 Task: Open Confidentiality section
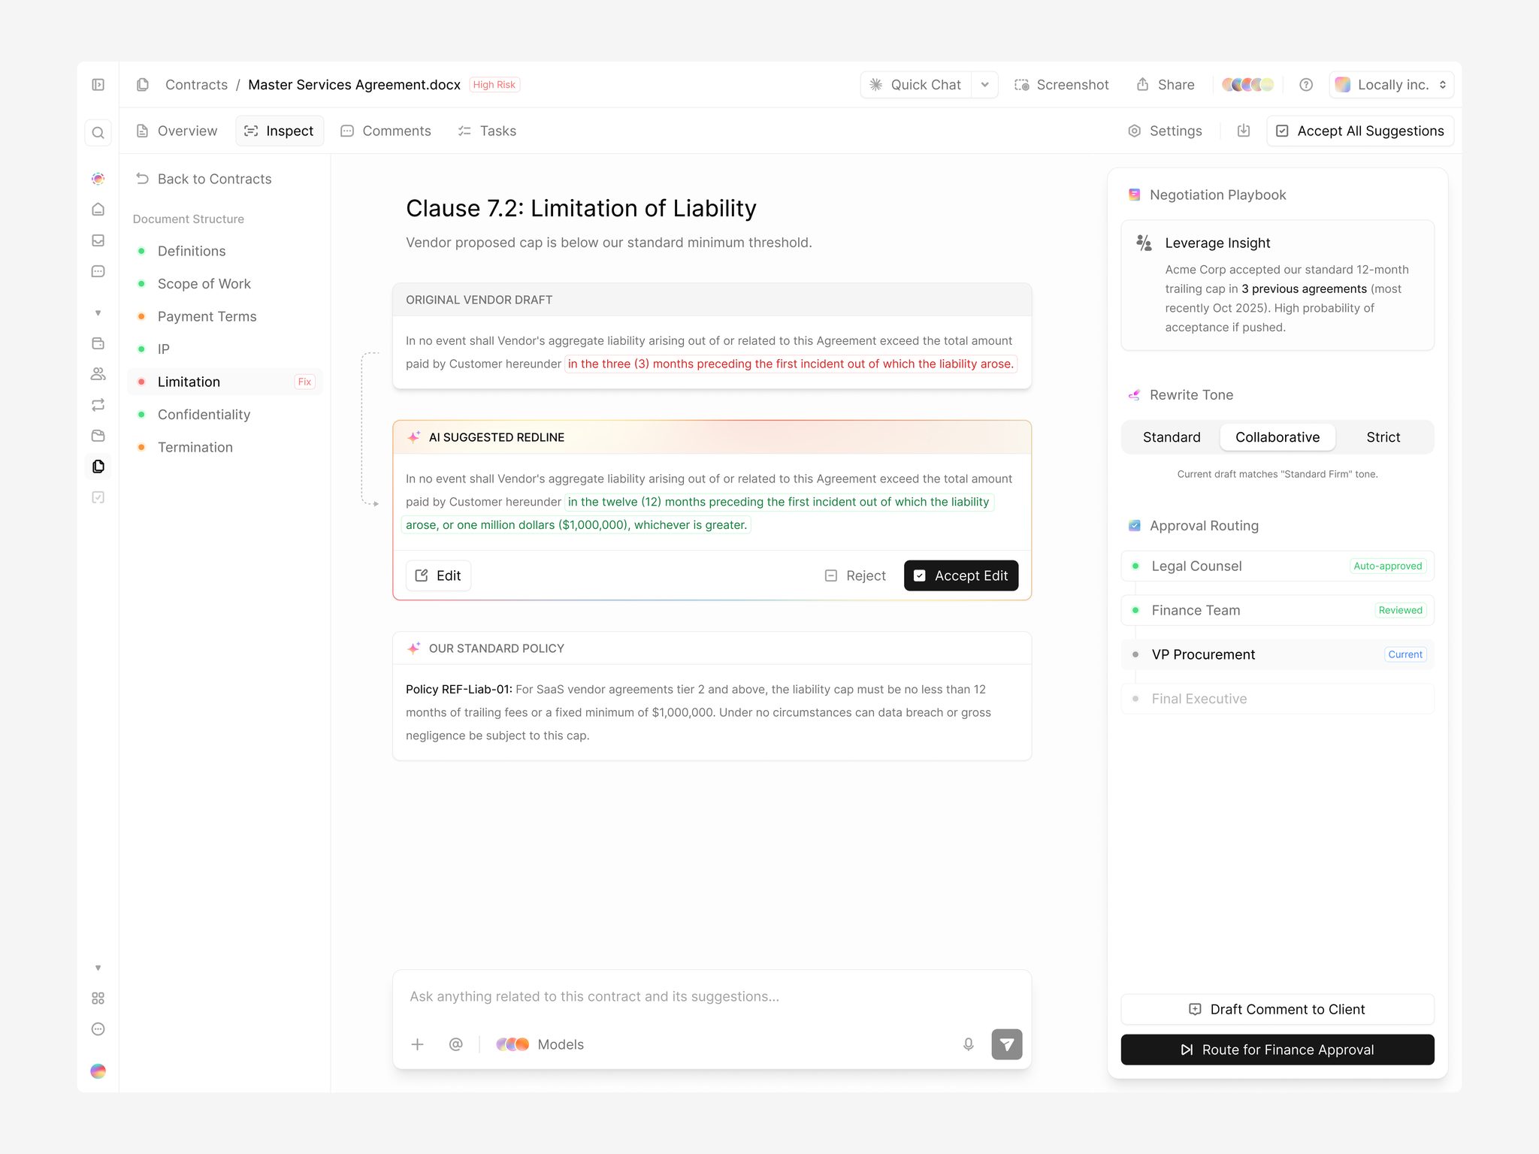(225, 415)
